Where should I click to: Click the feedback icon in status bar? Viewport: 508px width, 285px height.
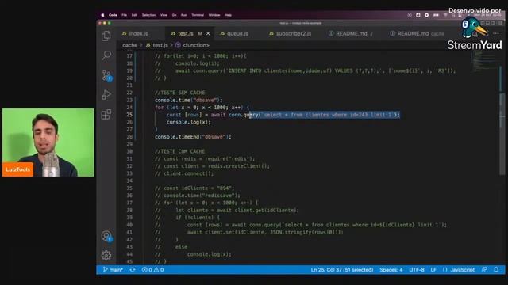tap(484, 269)
